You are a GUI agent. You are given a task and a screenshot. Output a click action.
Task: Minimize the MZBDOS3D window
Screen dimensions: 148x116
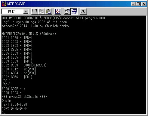[133, 4]
